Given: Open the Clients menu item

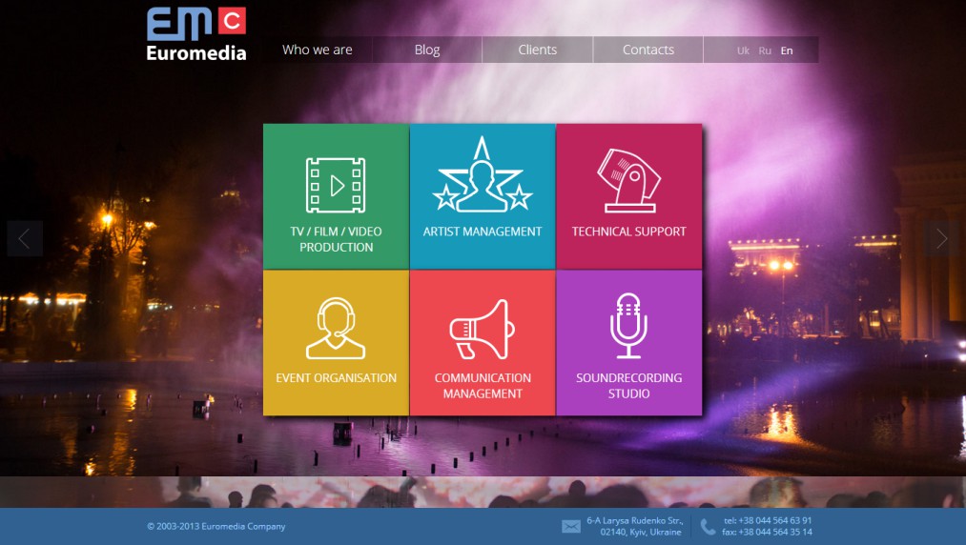Looking at the screenshot, I should [537, 50].
